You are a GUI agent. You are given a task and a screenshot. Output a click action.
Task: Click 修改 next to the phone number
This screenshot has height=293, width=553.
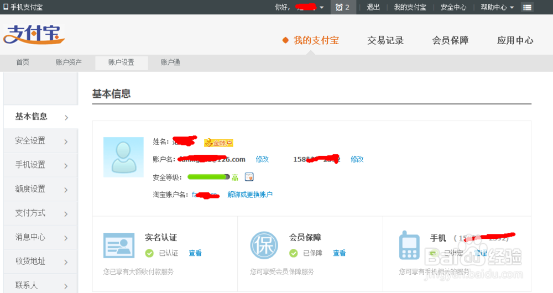pos(357,159)
